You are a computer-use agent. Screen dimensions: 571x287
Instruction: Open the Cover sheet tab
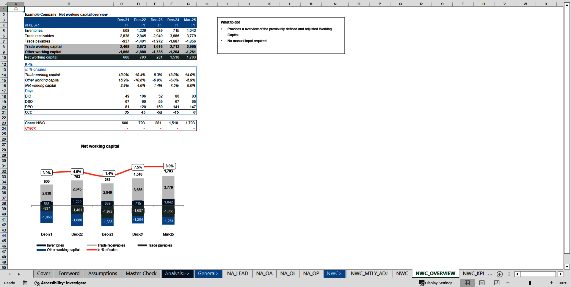43,274
